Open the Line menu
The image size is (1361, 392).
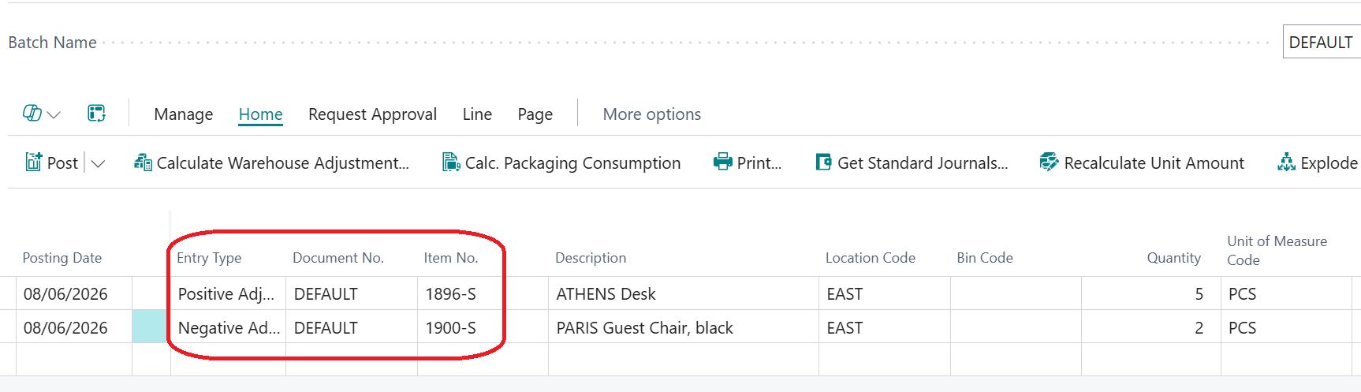click(x=477, y=114)
